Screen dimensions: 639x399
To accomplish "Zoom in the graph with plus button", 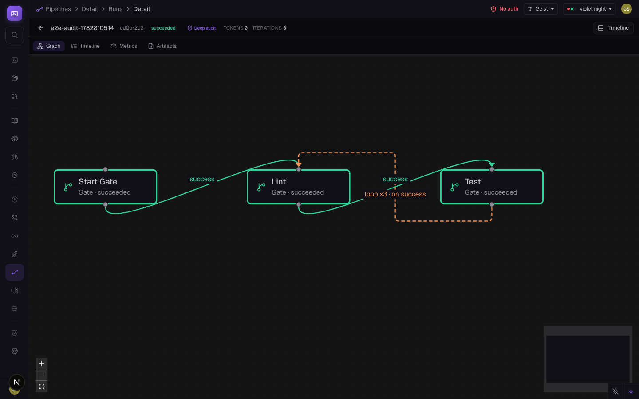I will tap(42, 364).
